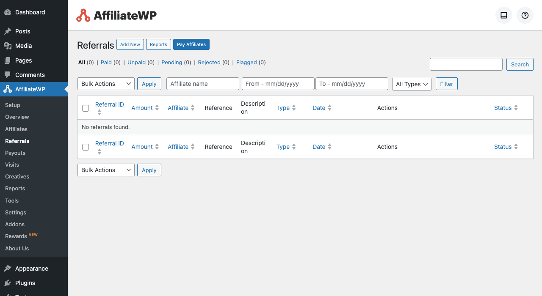This screenshot has width=542, height=296.
Task: Click sort arrows beside footer Date column
Action: tap(329, 147)
